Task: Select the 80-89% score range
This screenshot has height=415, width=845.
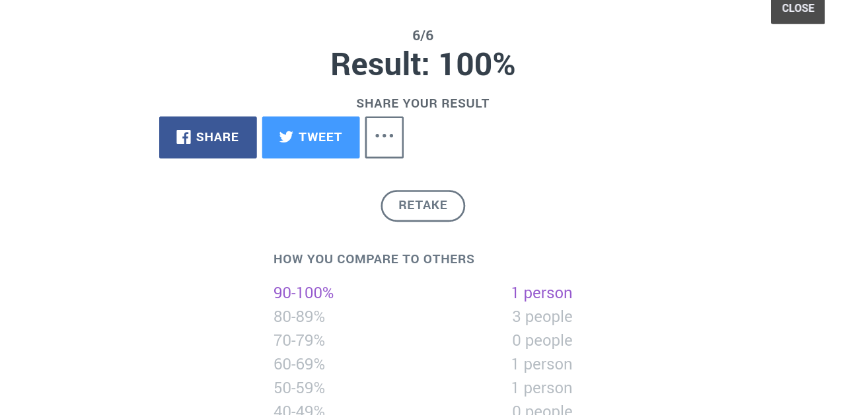Action: pos(299,317)
